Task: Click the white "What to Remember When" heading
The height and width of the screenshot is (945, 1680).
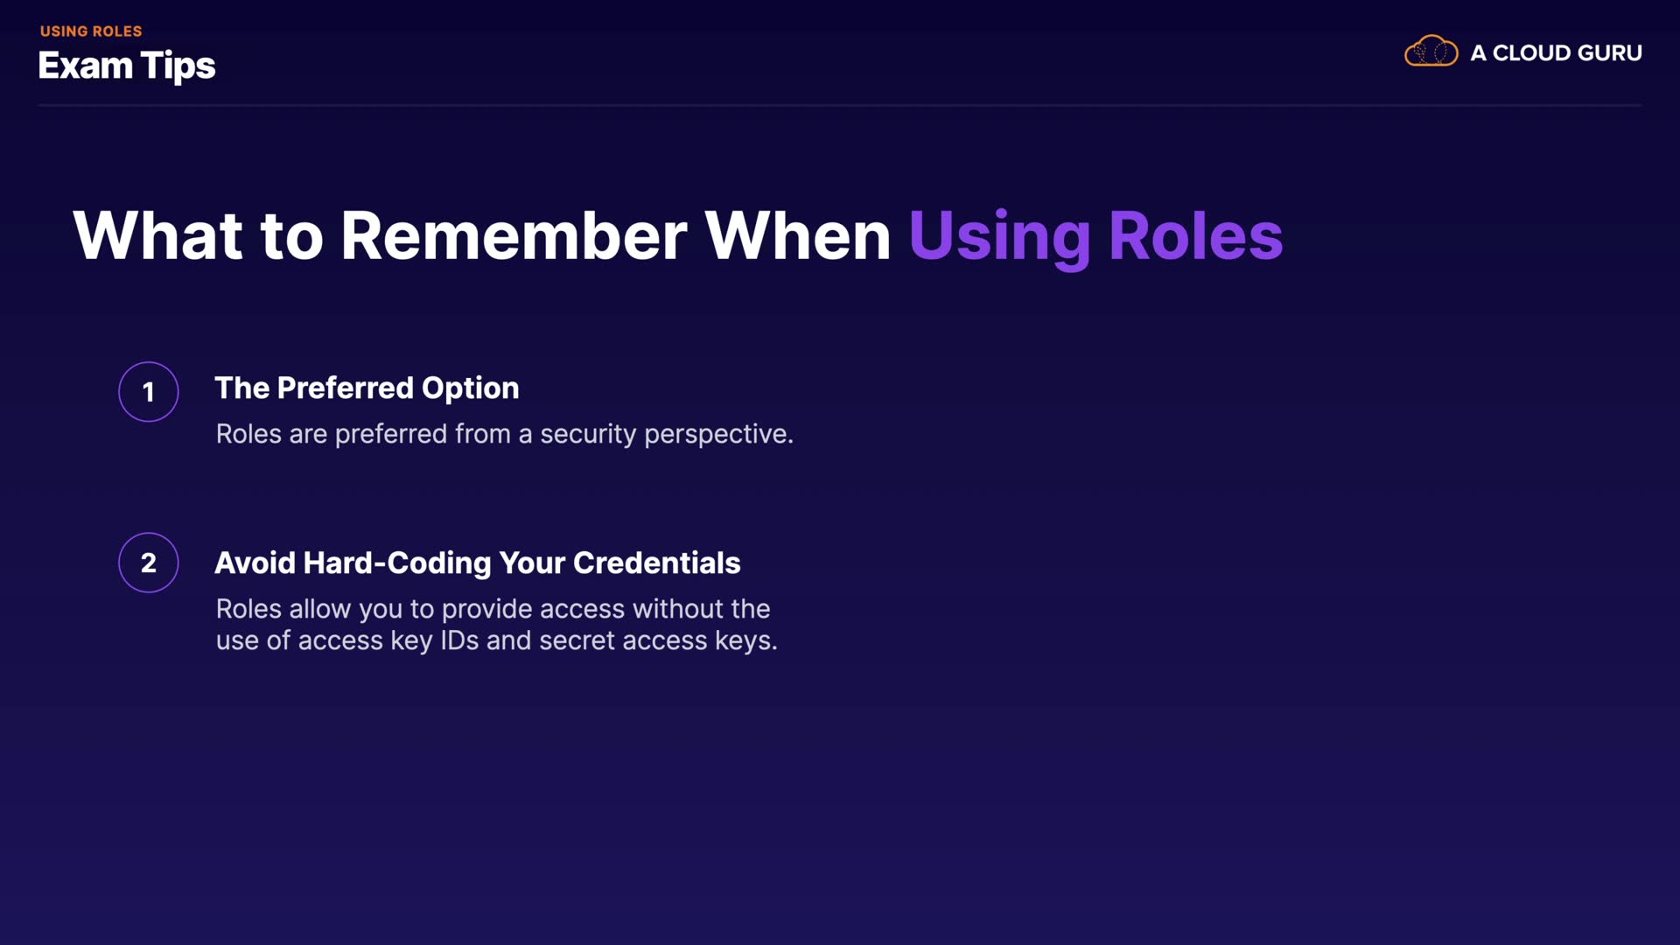Action: tap(482, 236)
